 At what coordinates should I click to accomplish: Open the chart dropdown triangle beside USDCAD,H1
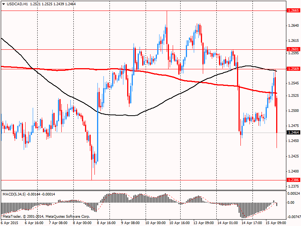(x=4, y=4)
